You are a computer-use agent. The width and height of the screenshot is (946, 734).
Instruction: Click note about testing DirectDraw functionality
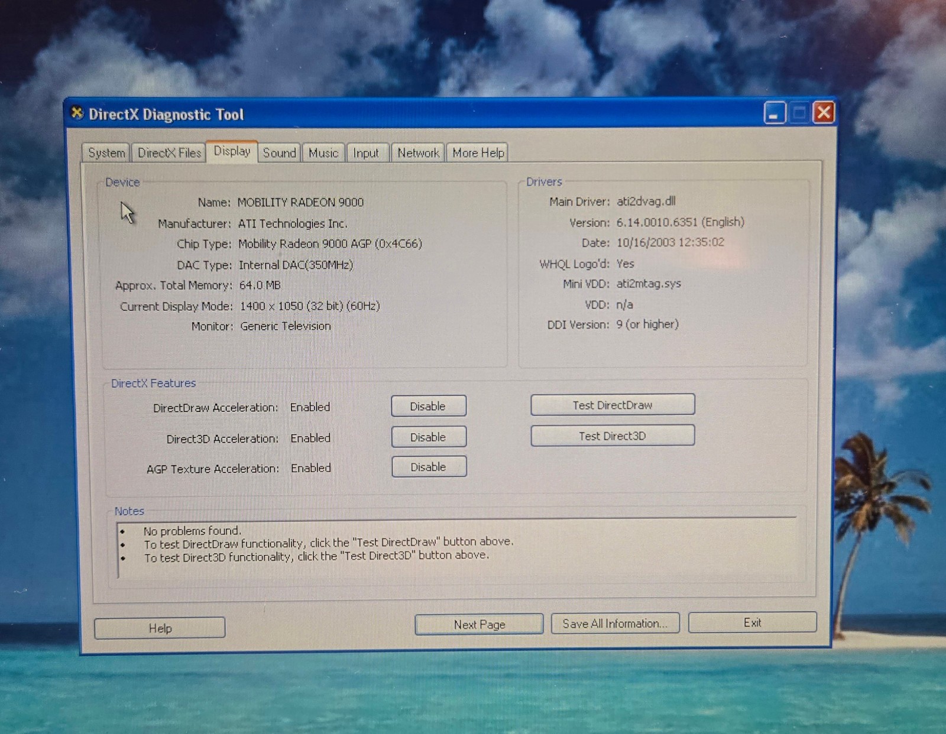pos(329,543)
